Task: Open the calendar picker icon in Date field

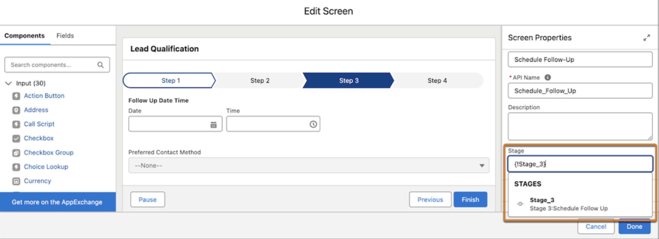Action: coord(213,125)
